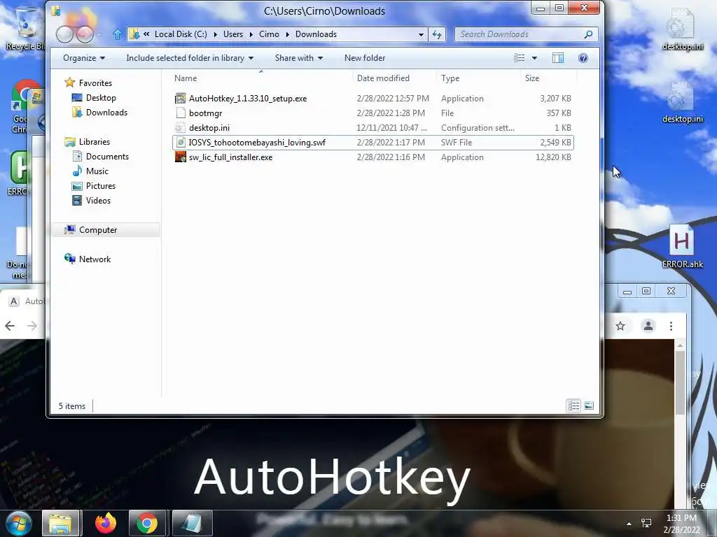Click Users in address breadcrumb
Viewport: 717px width, 537px height.
tap(232, 34)
